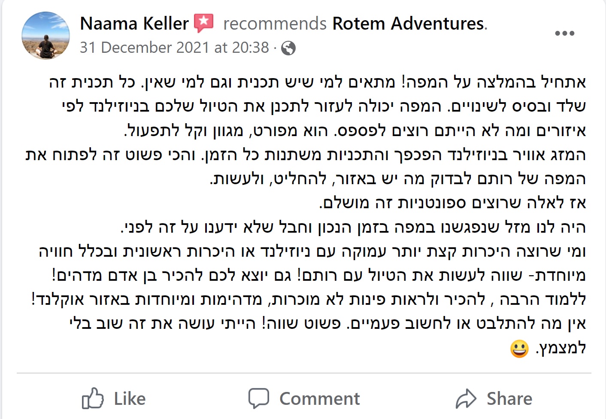Visit the Rotem Adventures page link
The height and width of the screenshot is (419, 606).
point(408,23)
